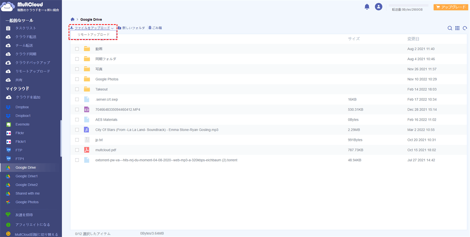
Task: Check the Takeout folder checkbox
Action: pyautogui.click(x=77, y=89)
